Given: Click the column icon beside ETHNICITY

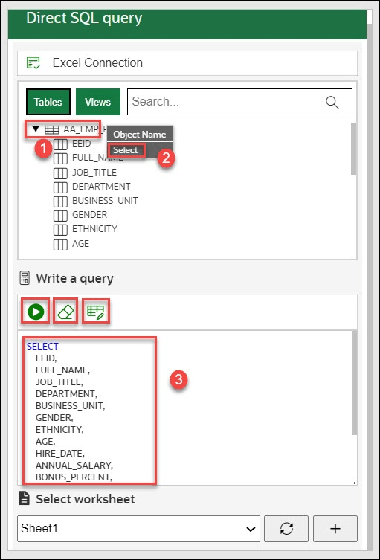Looking at the screenshot, I should pos(60,230).
